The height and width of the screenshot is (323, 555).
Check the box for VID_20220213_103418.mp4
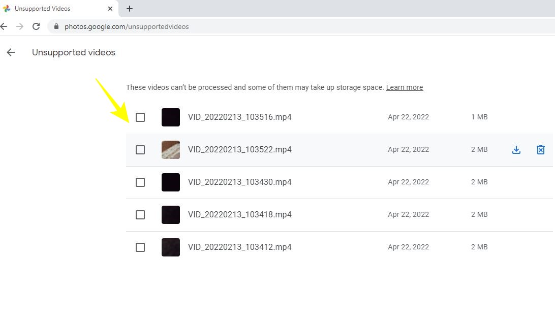(141, 215)
